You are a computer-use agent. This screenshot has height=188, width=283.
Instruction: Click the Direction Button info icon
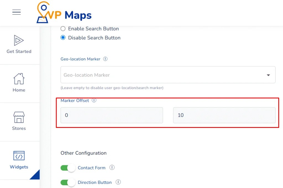[118, 182]
